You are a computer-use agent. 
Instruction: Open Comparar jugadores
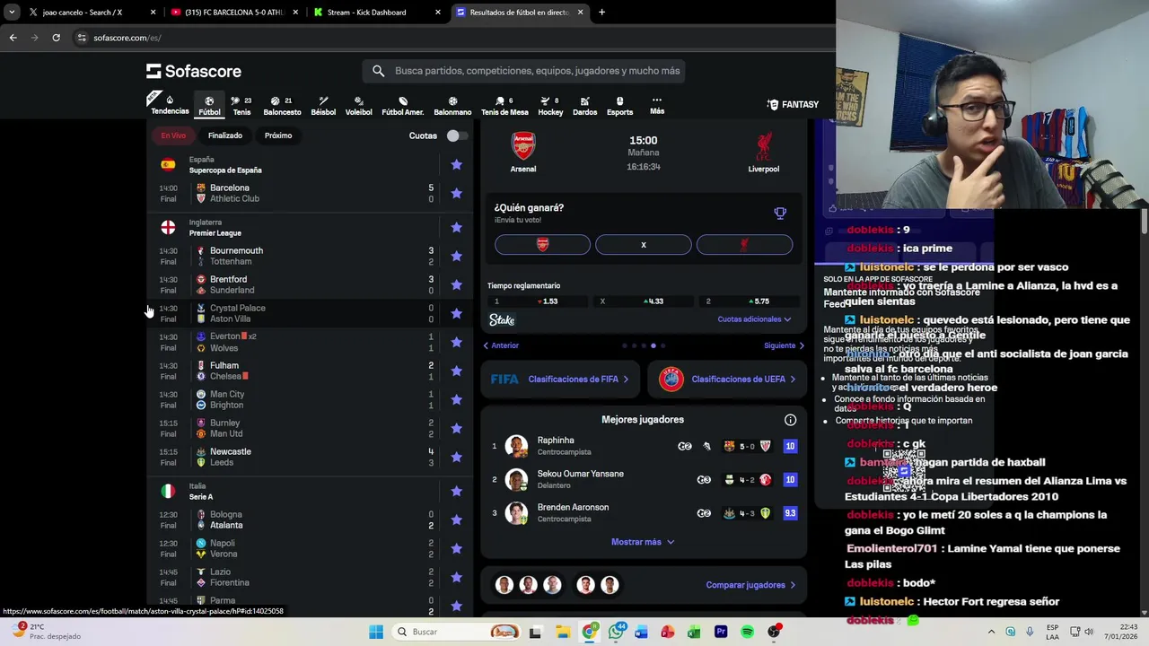(x=750, y=585)
